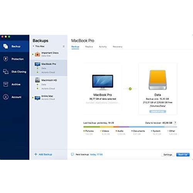The image size is (193, 193).
Task: Open the Account profile icon
Action: (6, 97)
